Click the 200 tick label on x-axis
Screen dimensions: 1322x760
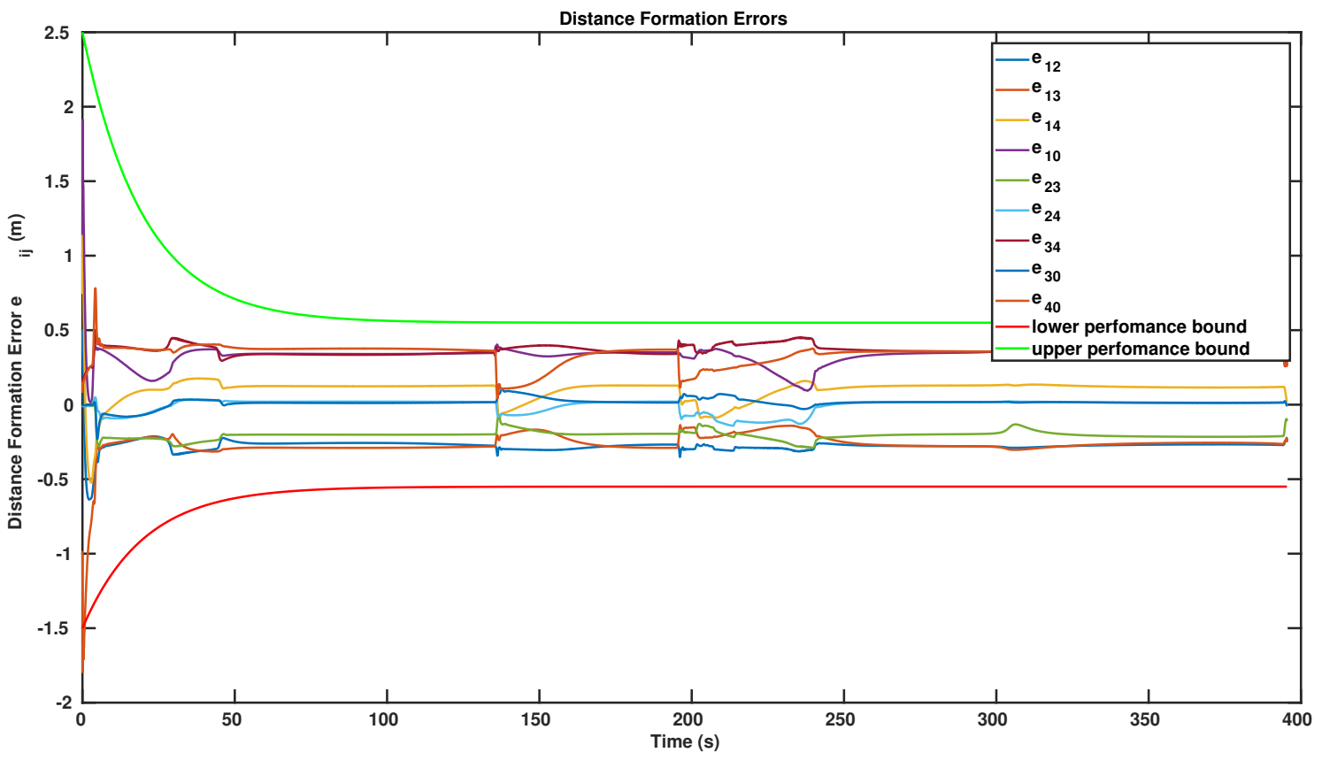tap(688, 719)
